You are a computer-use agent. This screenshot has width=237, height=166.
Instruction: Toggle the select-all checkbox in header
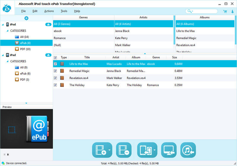point(55,58)
